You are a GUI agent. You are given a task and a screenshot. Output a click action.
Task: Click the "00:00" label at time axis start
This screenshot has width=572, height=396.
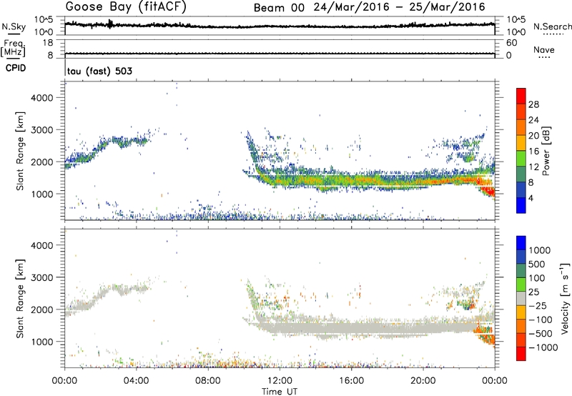pos(65,381)
